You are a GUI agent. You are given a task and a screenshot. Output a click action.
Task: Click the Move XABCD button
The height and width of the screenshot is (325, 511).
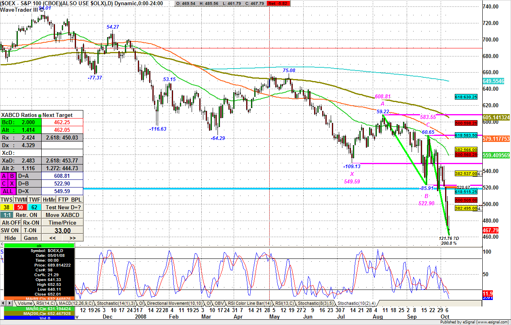click(63, 215)
